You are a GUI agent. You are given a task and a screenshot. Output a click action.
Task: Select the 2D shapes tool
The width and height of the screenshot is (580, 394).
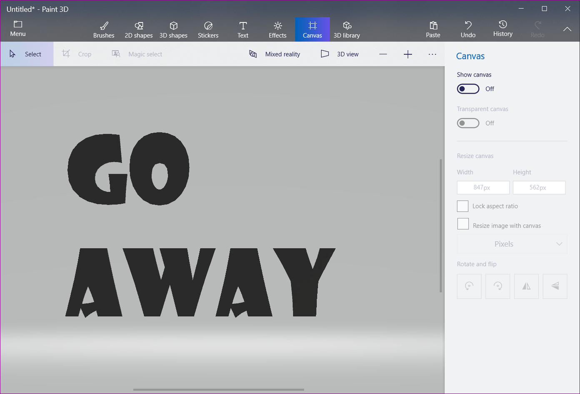point(138,30)
